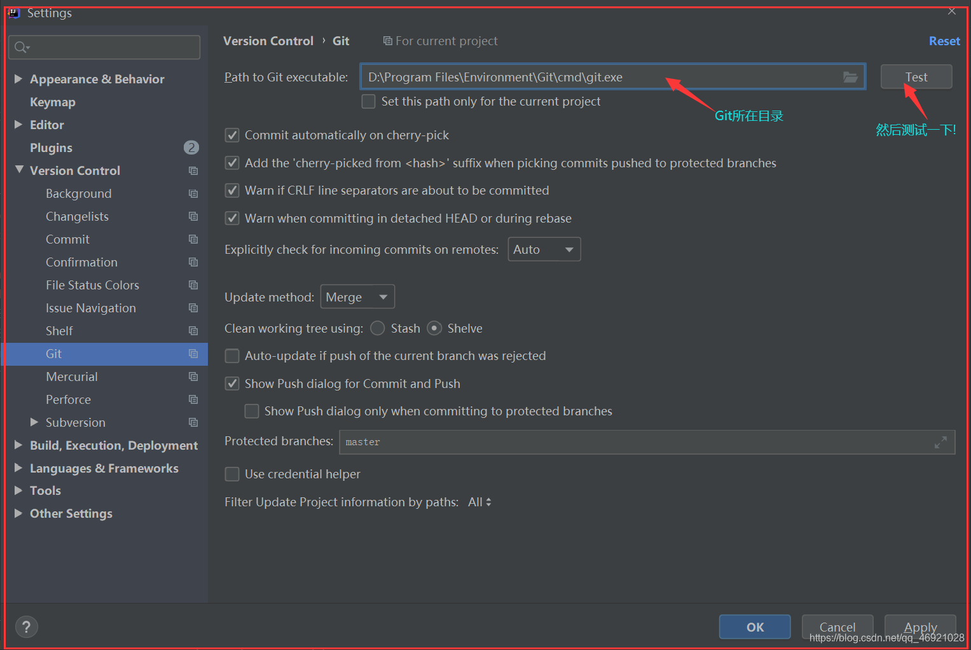Click the project-level icon beside Changelists row
Screen dimensions: 971x650
tap(193, 216)
